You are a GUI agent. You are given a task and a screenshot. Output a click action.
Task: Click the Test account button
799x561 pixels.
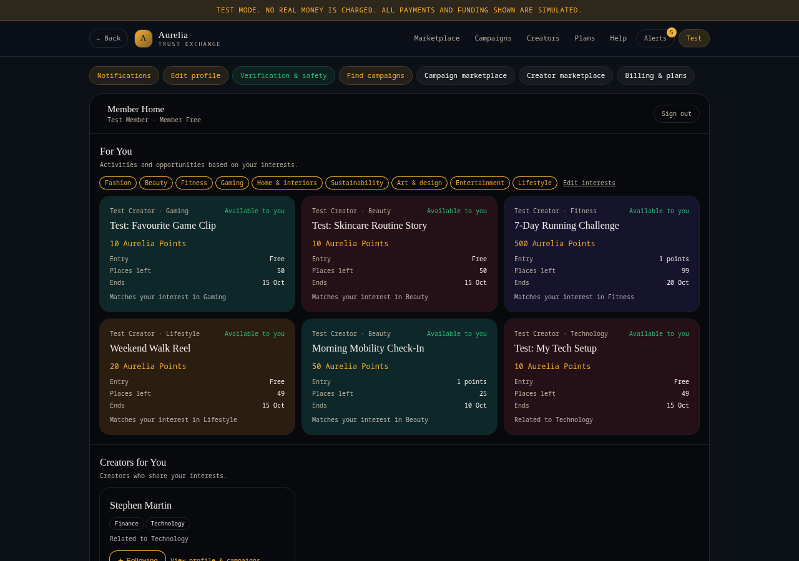(x=694, y=39)
